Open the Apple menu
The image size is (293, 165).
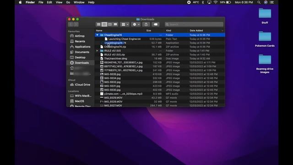click(20, 2)
